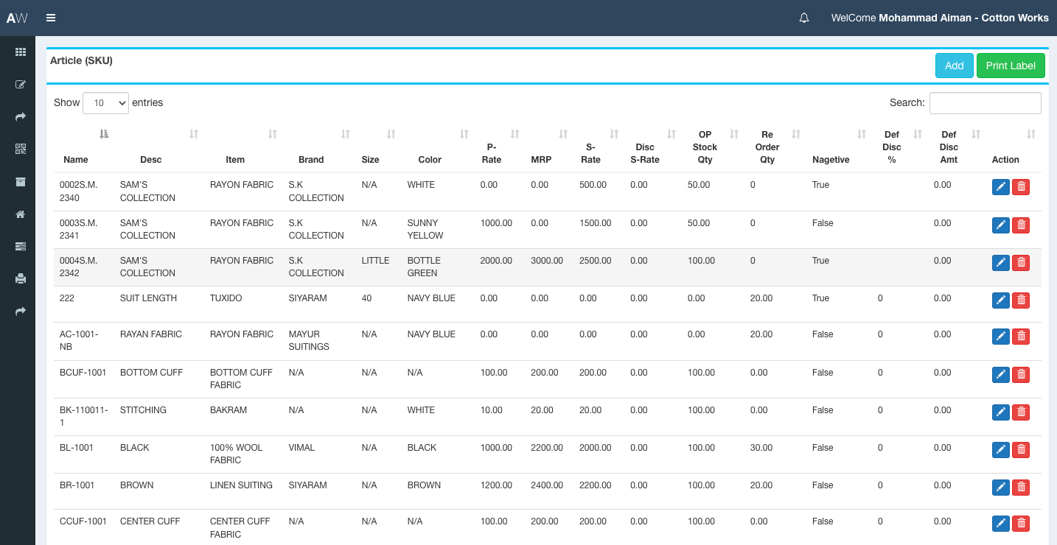Delete article BK-110011-1
The image size is (1057, 545).
tap(1021, 412)
